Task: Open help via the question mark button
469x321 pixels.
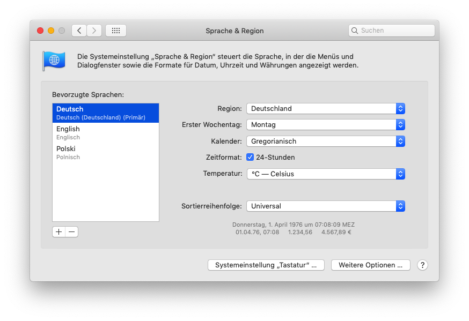Action: coord(422,265)
